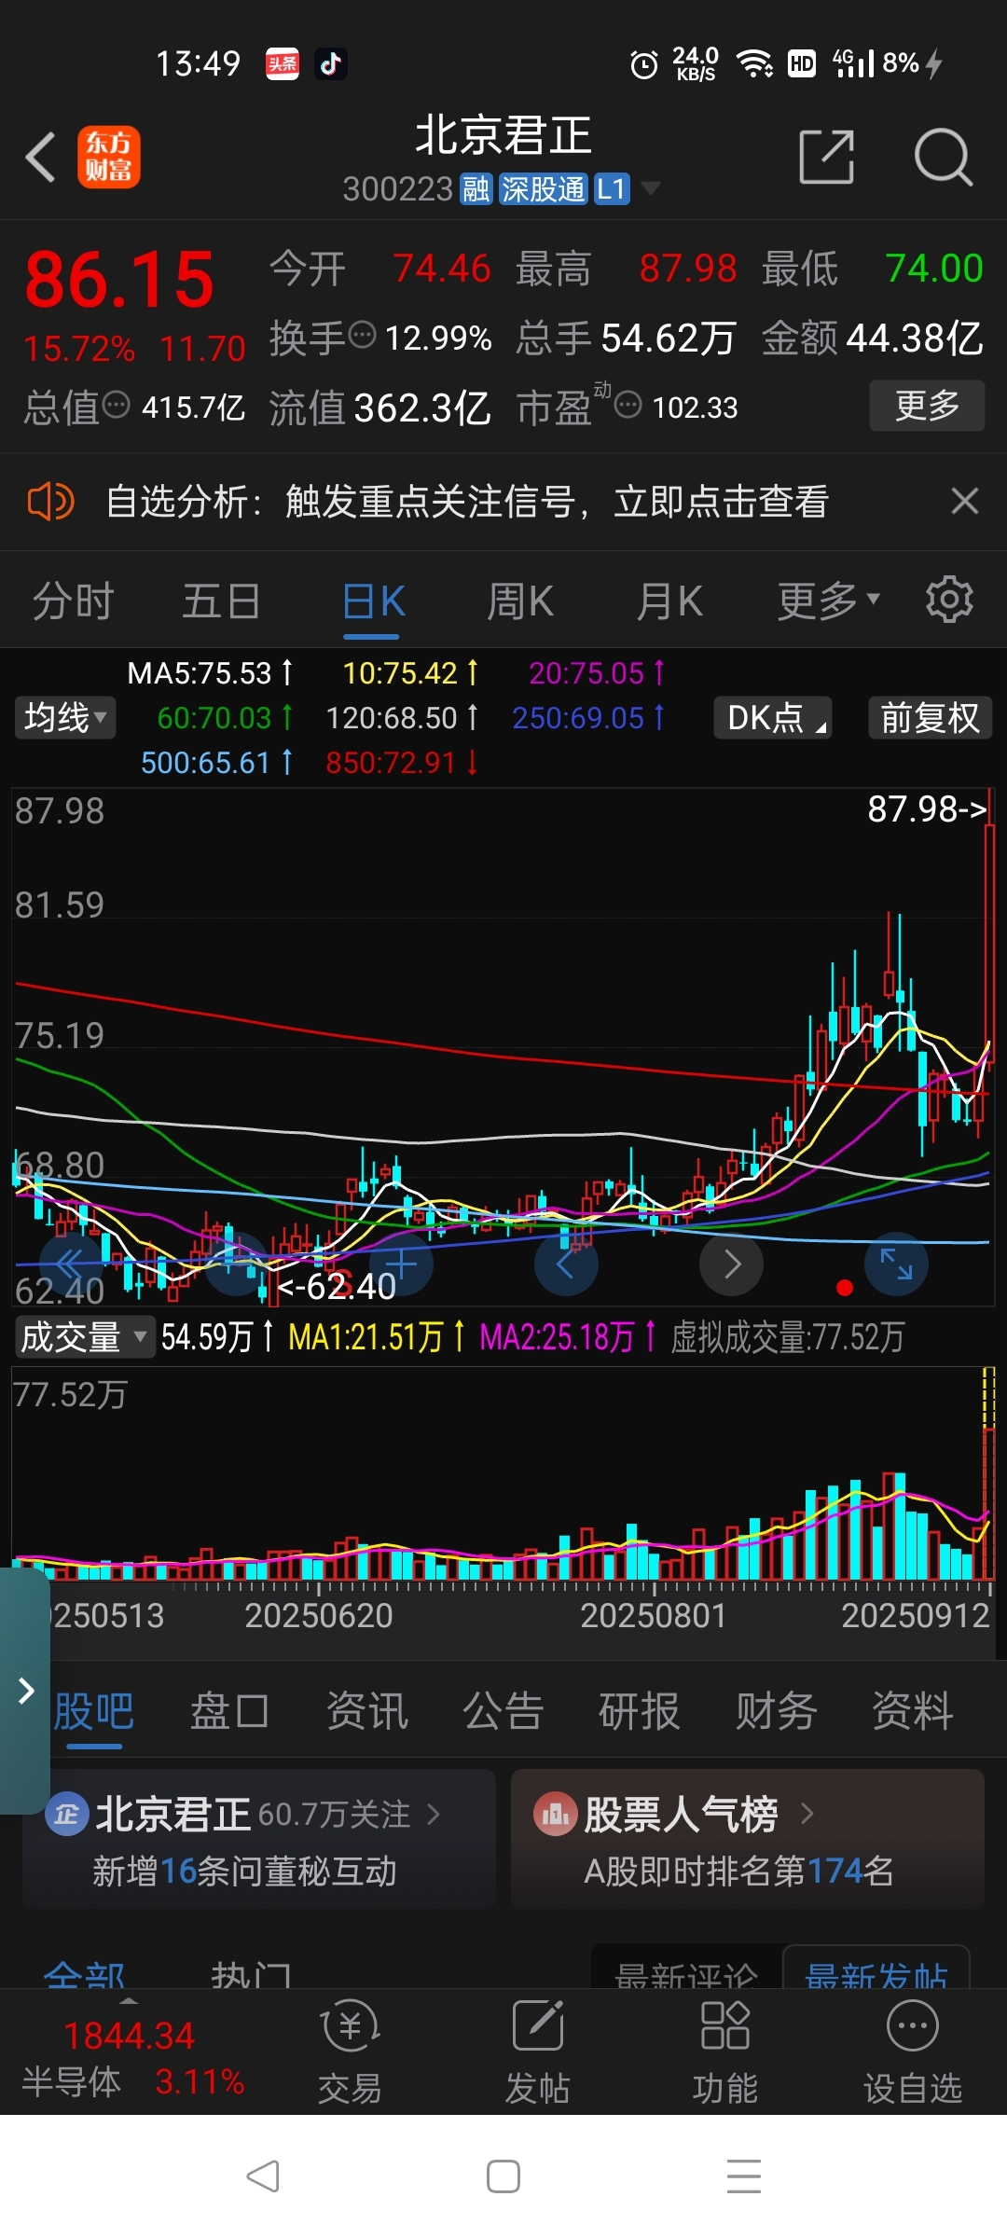The height and width of the screenshot is (2238, 1007).
Task: Open the 研报 tab
Action: pyautogui.click(x=640, y=1711)
